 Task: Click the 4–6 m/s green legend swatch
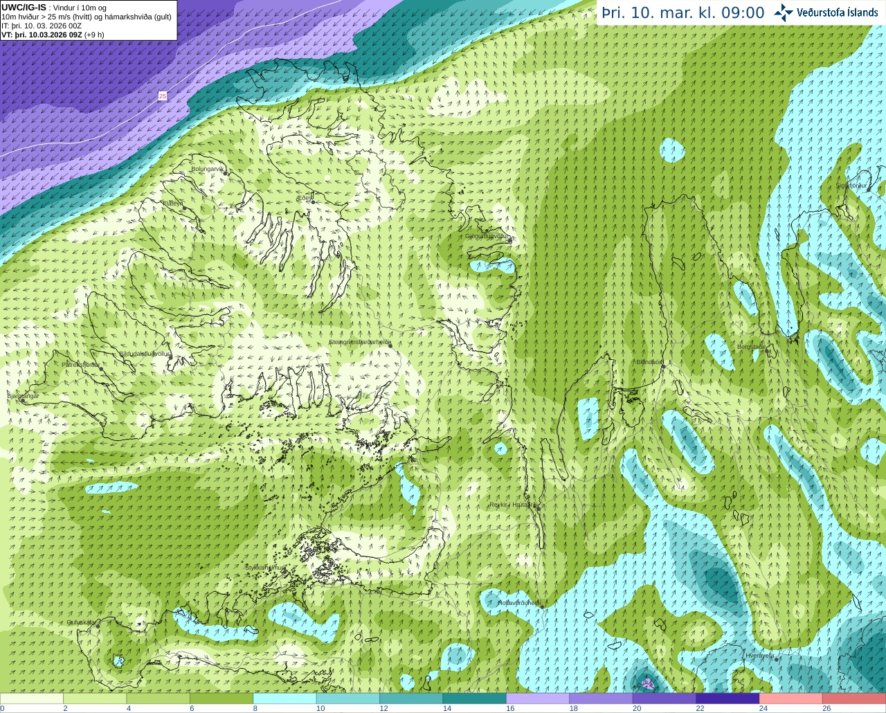[x=159, y=698]
